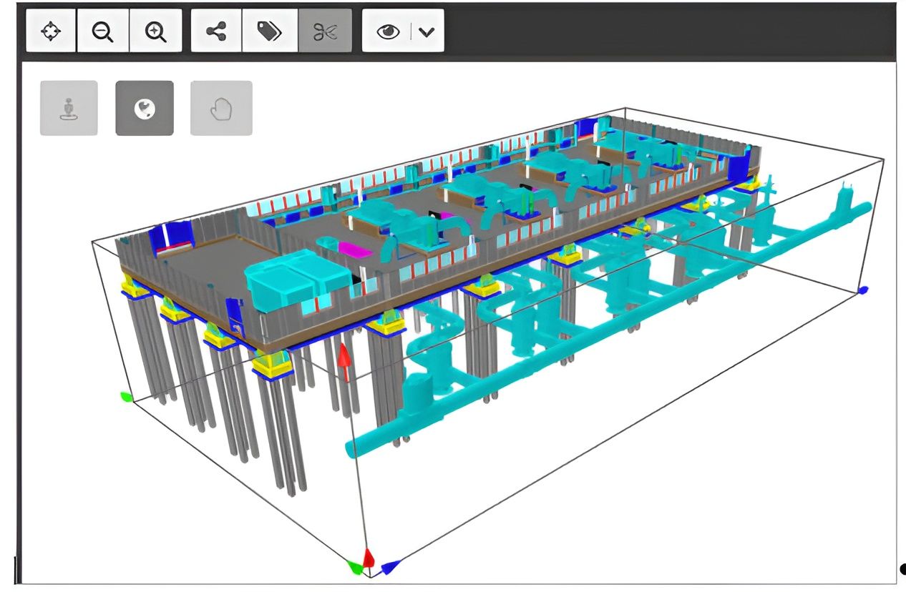Click the fit-to-view crosshair icon

[x=51, y=31]
